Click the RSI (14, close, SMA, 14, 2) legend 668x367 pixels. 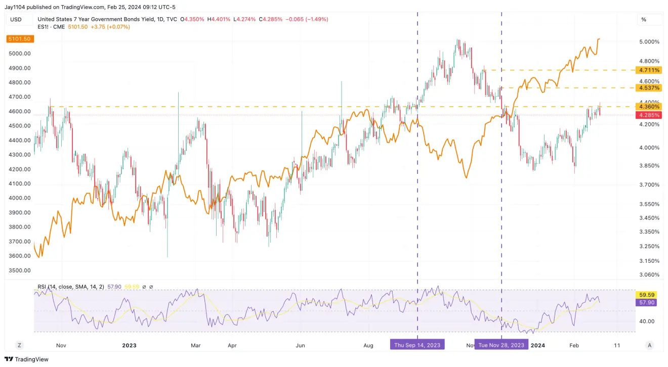[71, 287]
